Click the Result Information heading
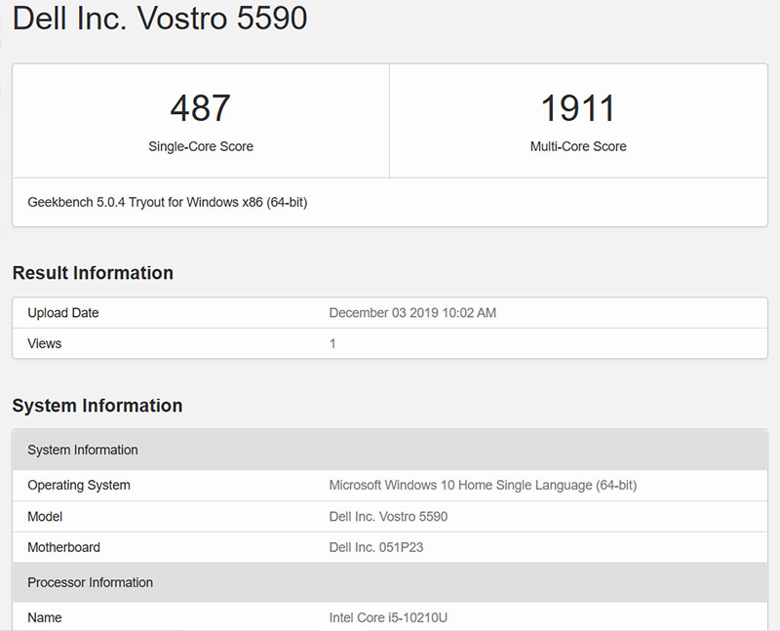 (93, 273)
